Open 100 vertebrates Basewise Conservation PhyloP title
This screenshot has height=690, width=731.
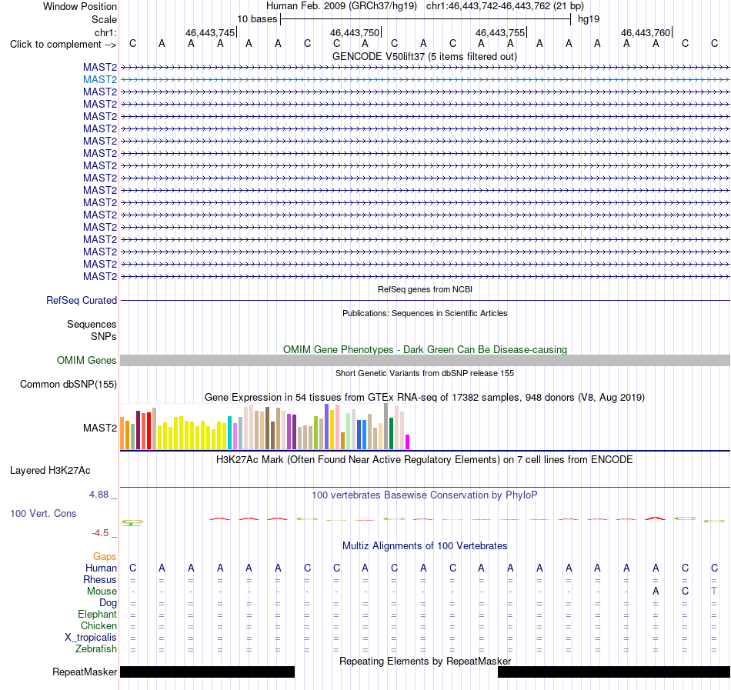click(425, 495)
